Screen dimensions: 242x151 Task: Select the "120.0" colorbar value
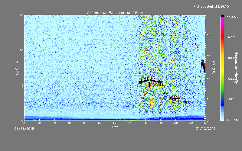click(x=231, y=79)
